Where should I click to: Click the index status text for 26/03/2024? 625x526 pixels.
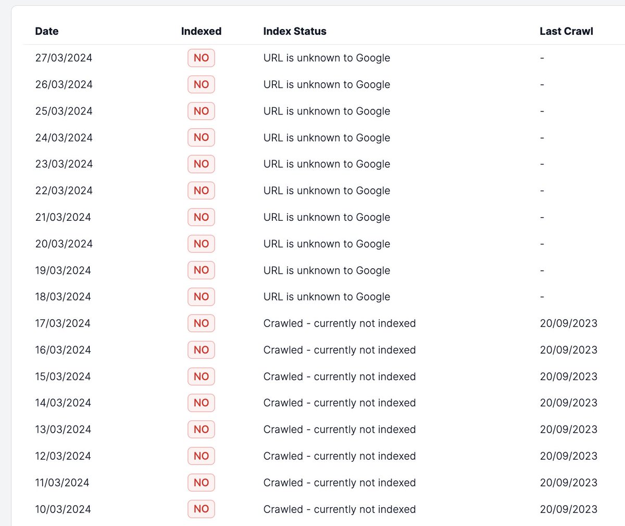[327, 84]
